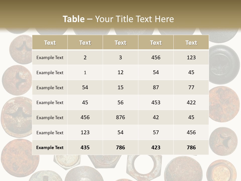Click the table cell showing 453
This screenshot has height=181, width=241.
tap(156, 102)
